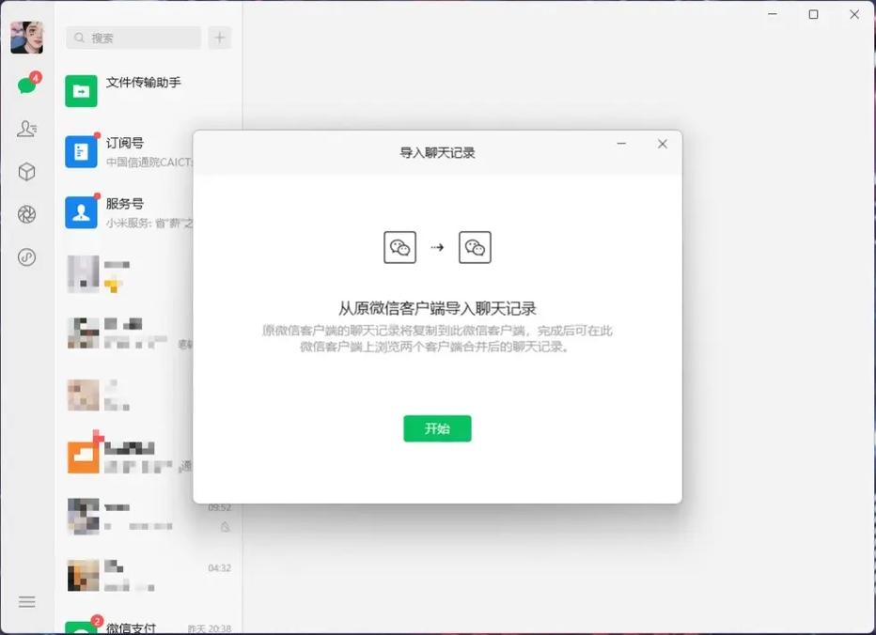Select the Chats bubble icon with red badge

[x=27, y=83]
